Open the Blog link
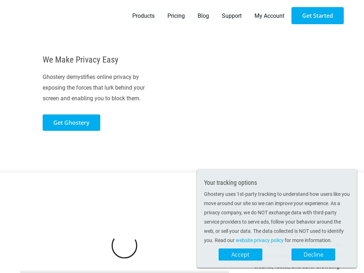The height and width of the screenshot is (273, 364). pos(203,16)
